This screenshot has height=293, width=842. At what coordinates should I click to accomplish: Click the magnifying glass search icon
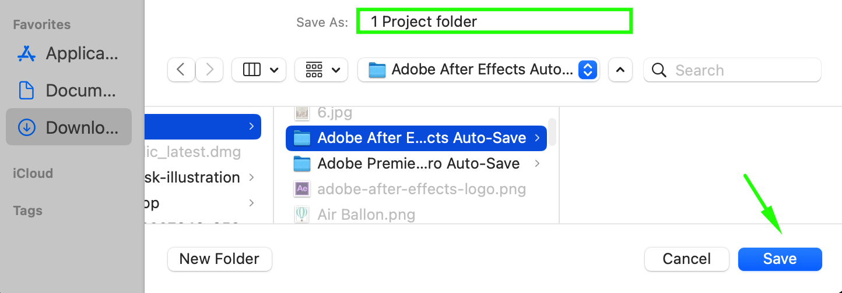click(x=659, y=70)
